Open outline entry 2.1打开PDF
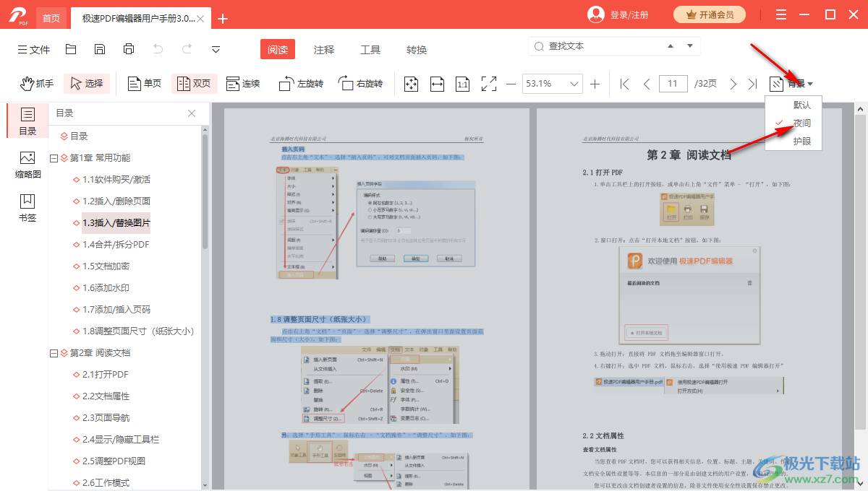 (x=105, y=375)
